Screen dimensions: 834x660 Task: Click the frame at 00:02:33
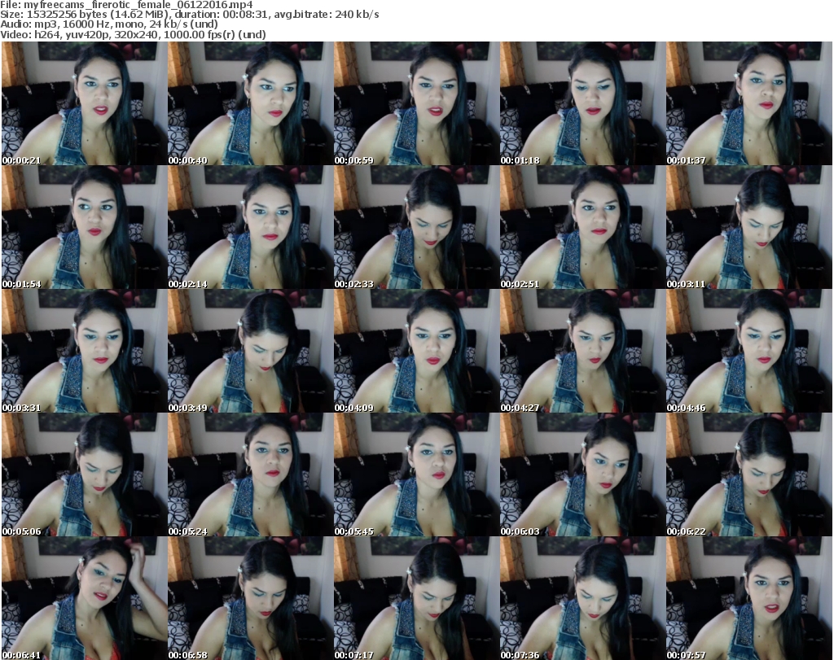coord(416,227)
